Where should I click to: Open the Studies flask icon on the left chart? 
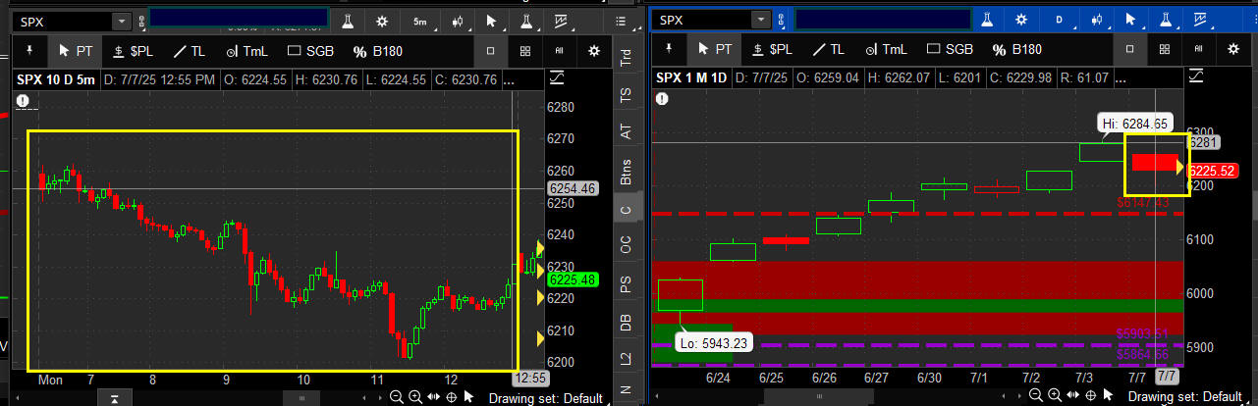click(x=348, y=20)
